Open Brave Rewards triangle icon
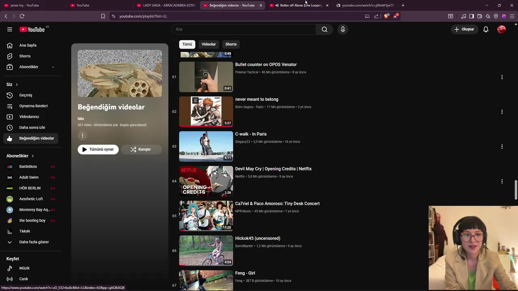518x291 pixels. [395, 16]
